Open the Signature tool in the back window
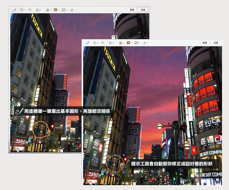 38,10
